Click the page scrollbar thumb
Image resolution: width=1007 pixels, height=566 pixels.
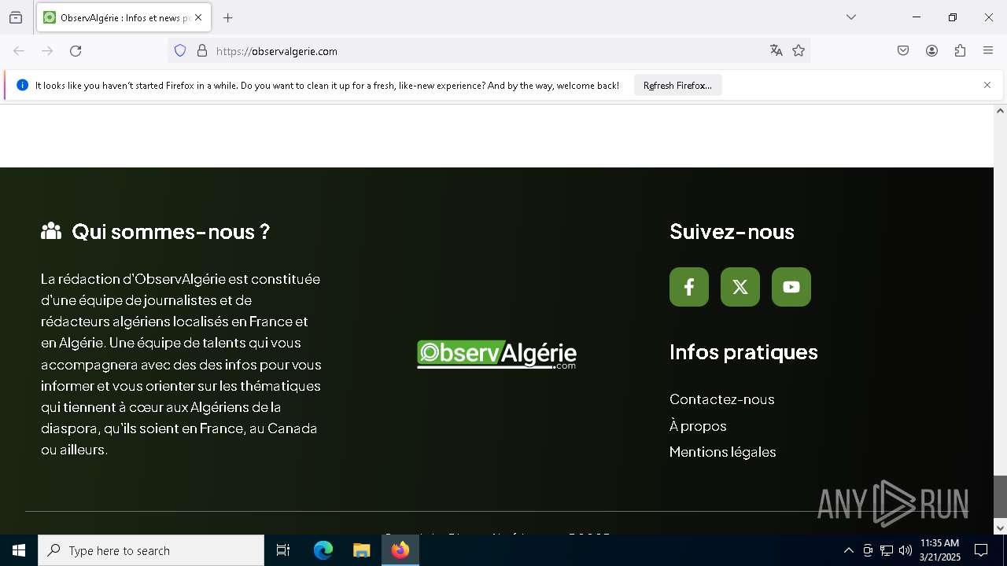[x=1000, y=495]
